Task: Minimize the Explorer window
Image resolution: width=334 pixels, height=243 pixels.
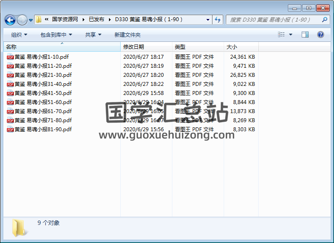Action: click(294, 8)
